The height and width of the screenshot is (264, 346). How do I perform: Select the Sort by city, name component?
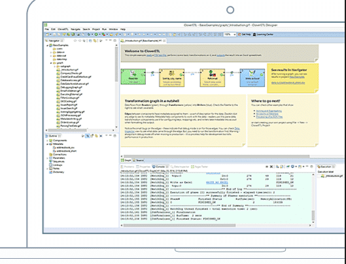tap(171, 78)
